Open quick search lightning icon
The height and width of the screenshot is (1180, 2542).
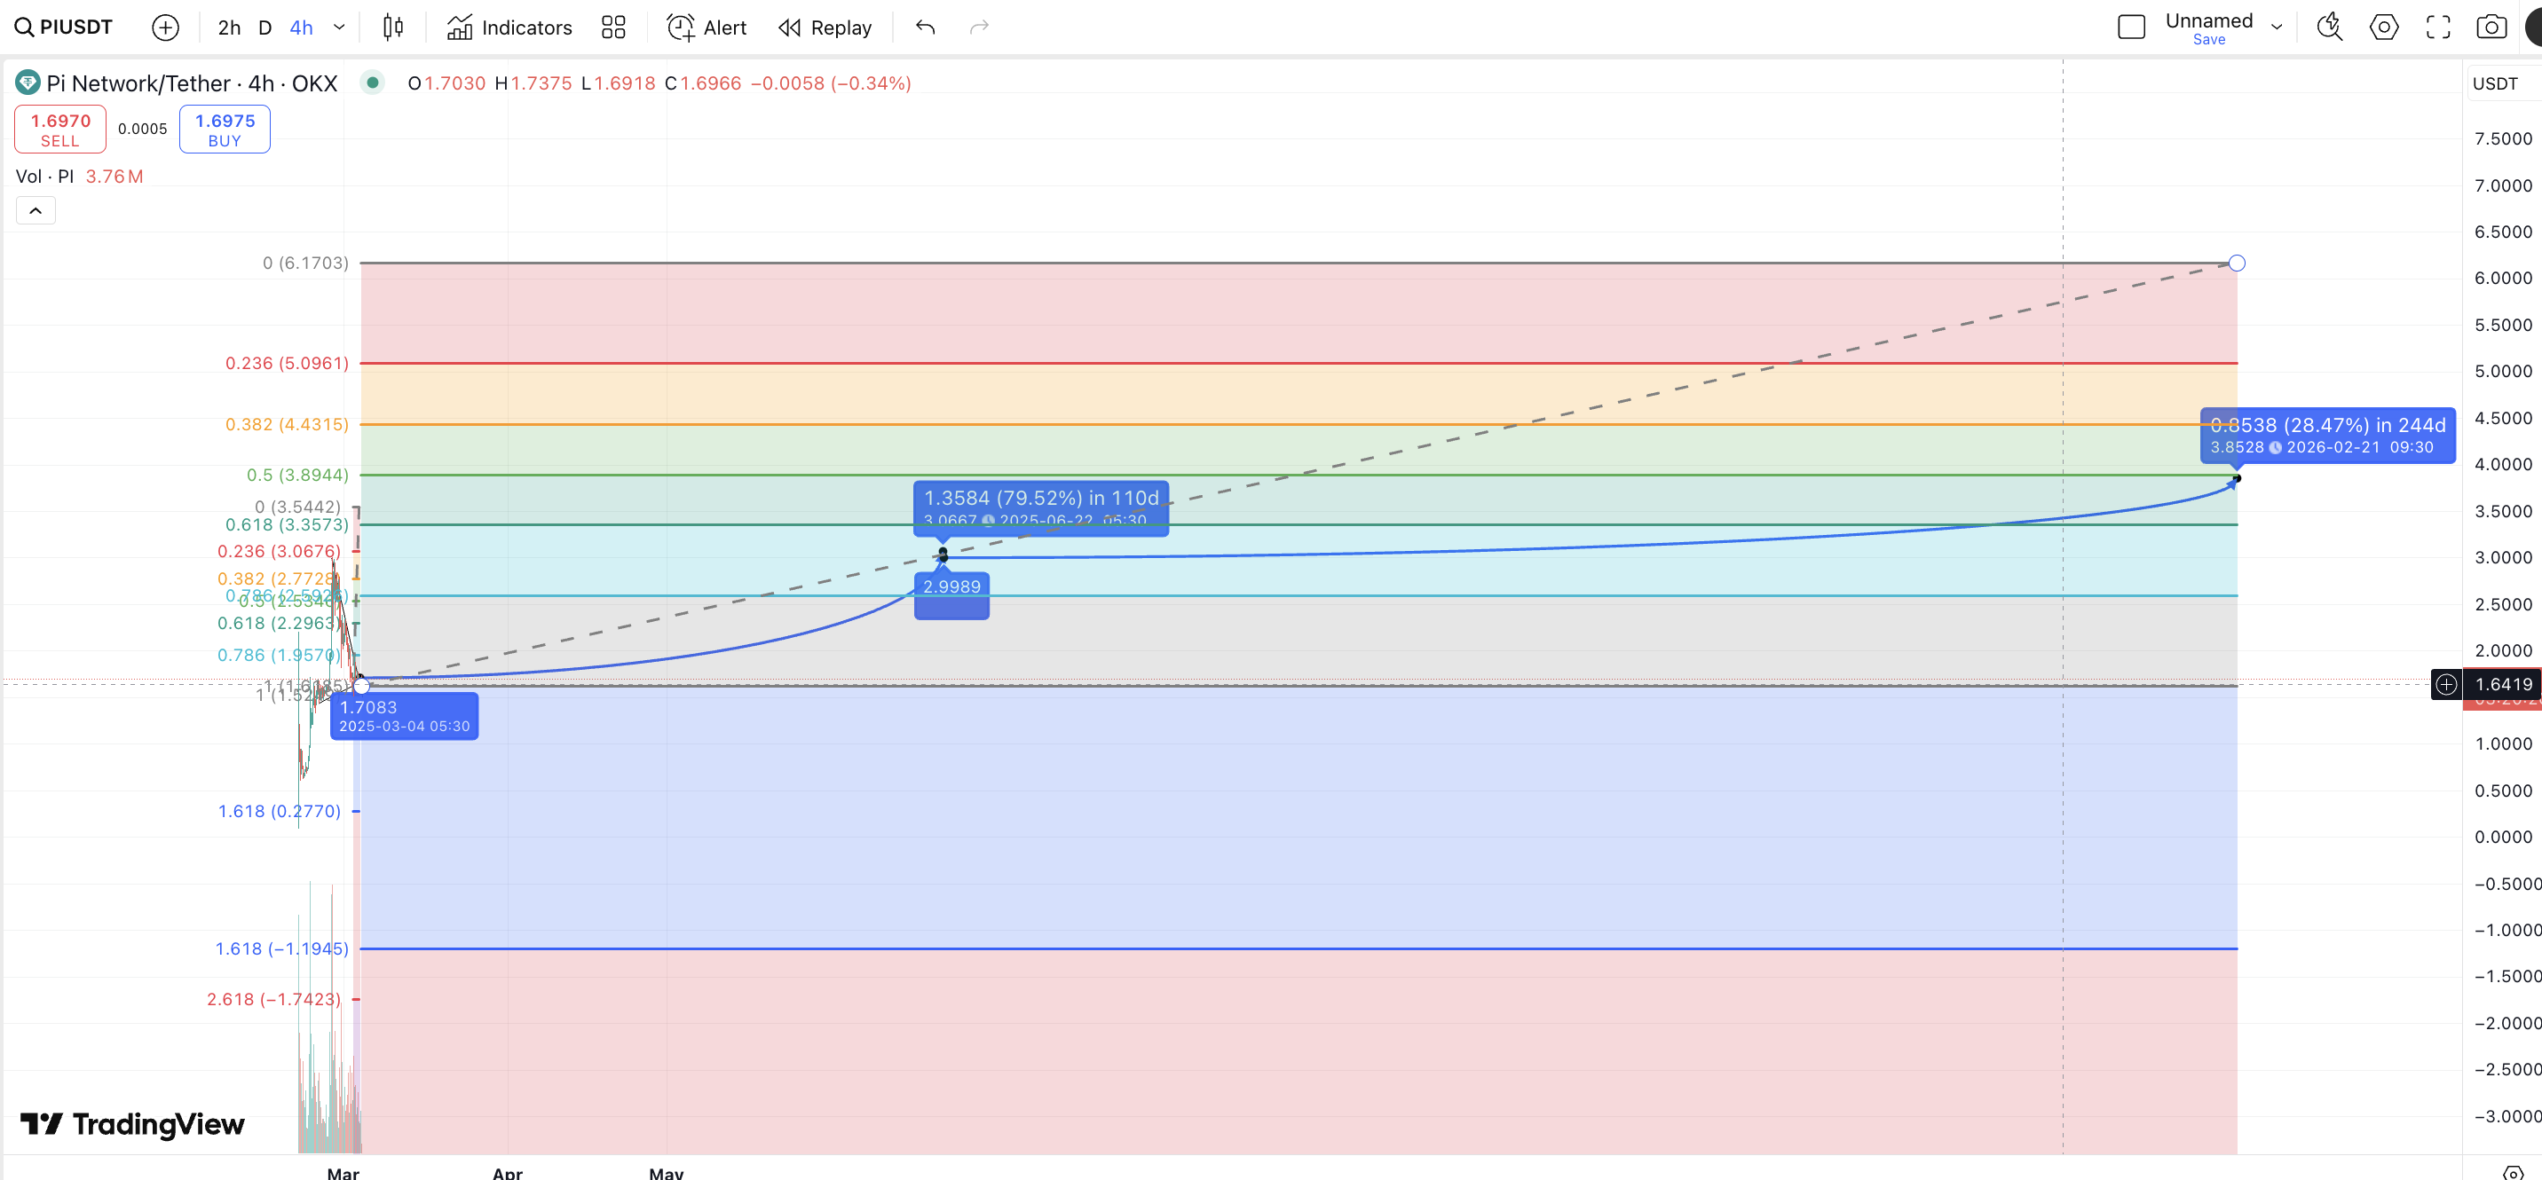click(x=2329, y=28)
